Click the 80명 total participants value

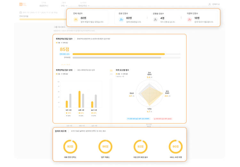tap(84, 18)
